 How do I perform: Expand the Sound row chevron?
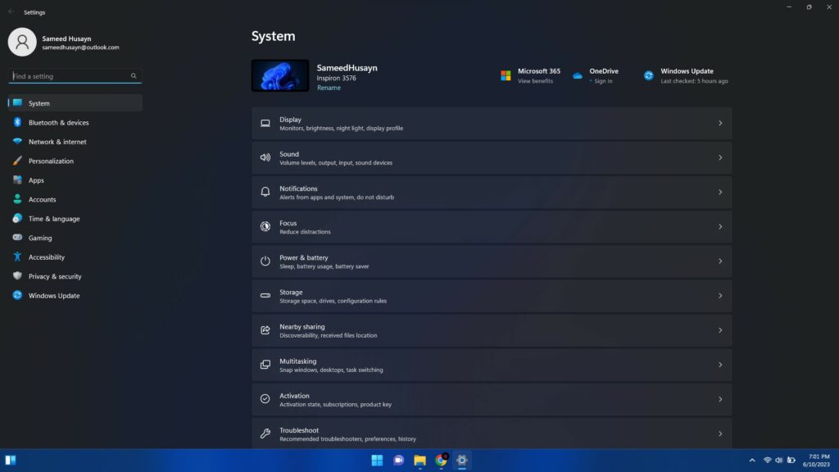(x=720, y=158)
